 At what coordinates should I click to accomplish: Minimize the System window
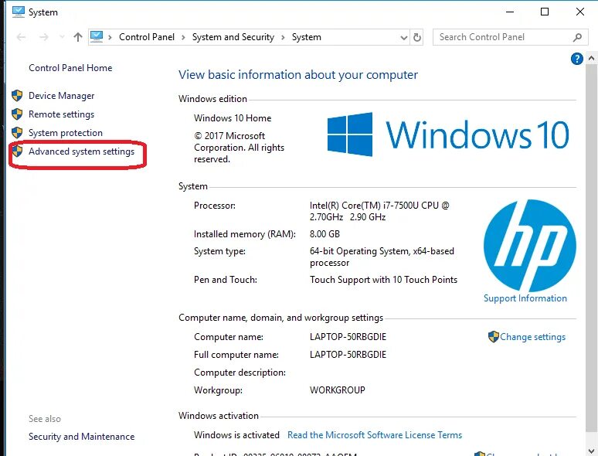[x=510, y=12]
